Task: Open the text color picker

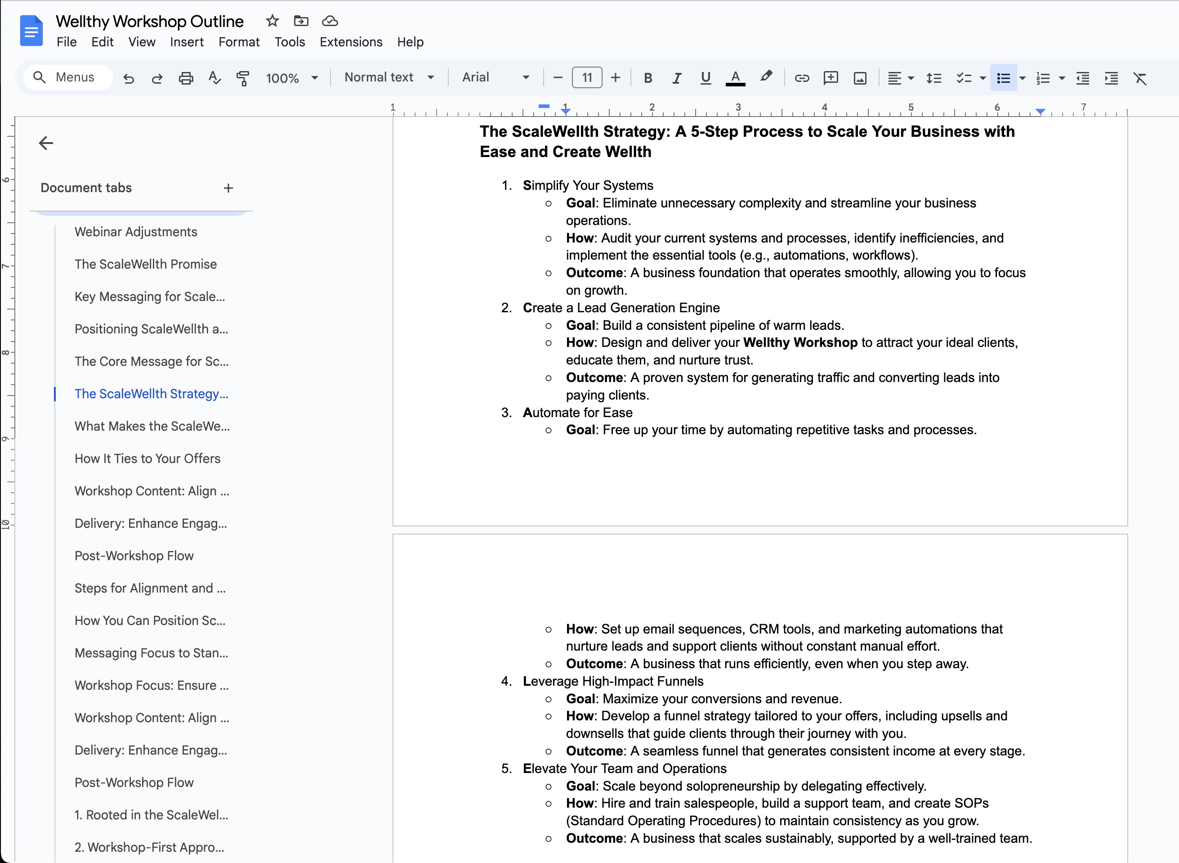Action: point(735,78)
